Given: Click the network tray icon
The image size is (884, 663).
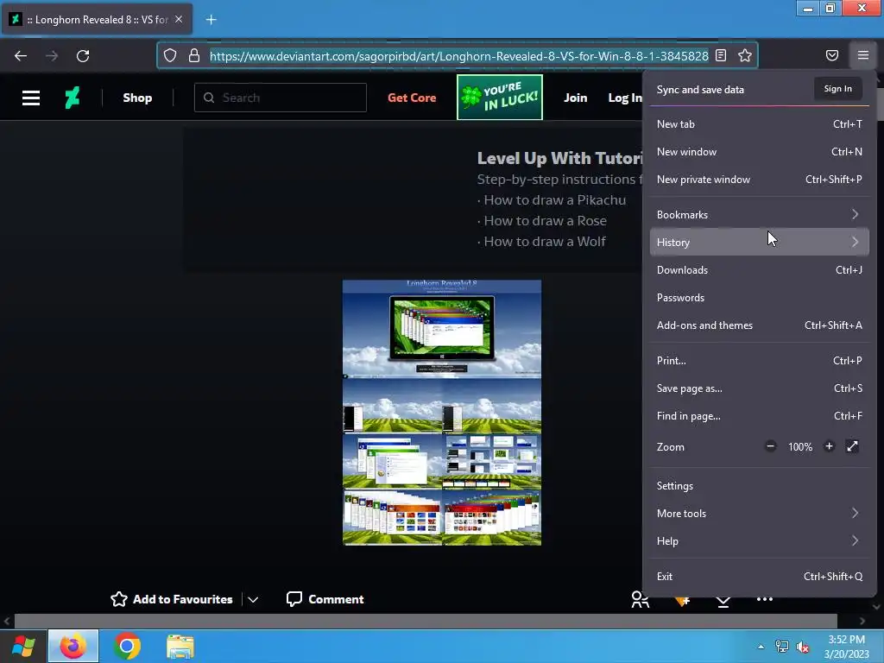Looking at the screenshot, I should [782, 647].
